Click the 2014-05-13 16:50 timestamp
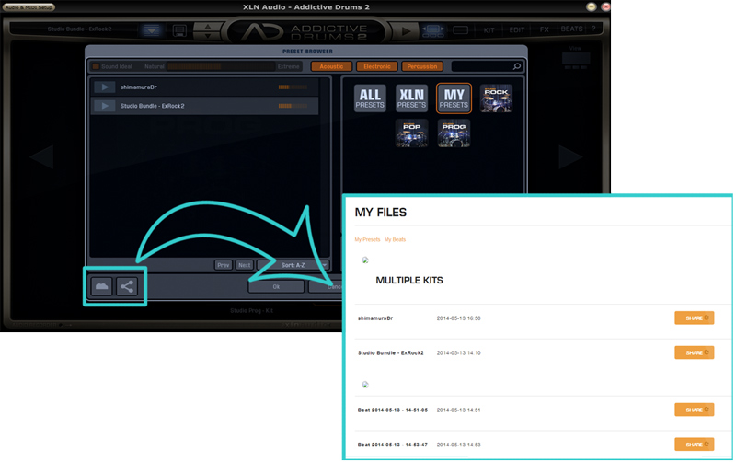Viewport: 736px width, 462px height. tap(458, 318)
